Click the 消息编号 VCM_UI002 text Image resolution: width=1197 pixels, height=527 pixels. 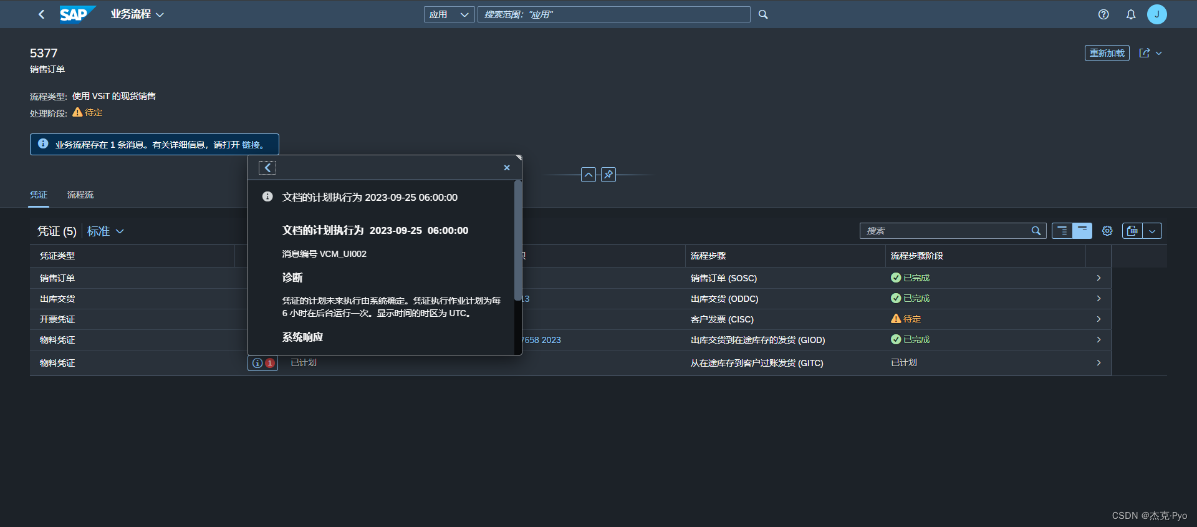pos(324,254)
